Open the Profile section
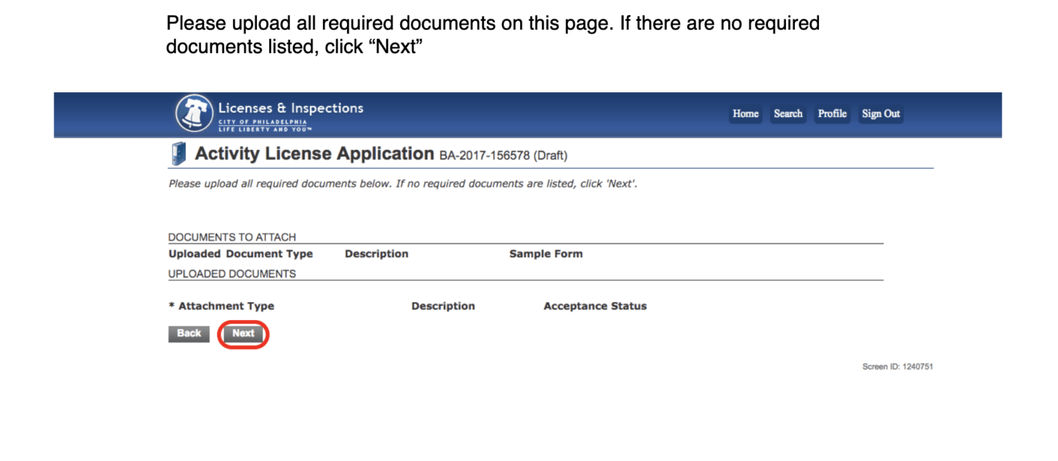The image size is (1058, 461). tap(831, 114)
